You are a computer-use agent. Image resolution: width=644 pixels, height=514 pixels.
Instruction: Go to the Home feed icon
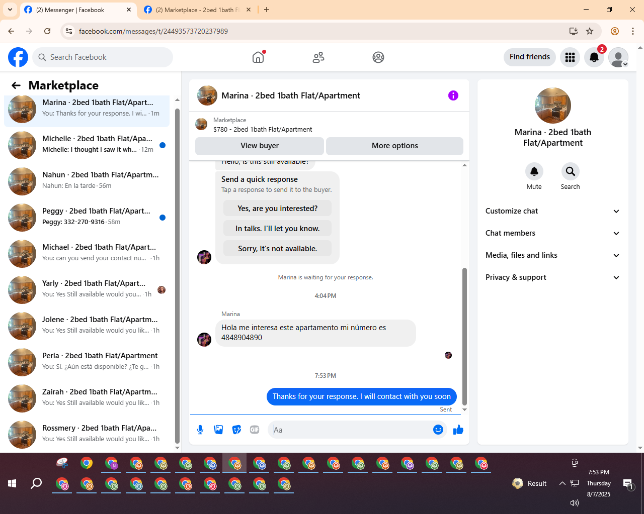tap(258, 57)
